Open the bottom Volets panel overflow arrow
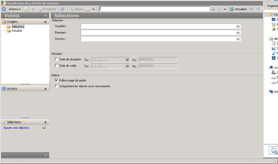The width and height of the screenshot is (278, 164). tap(46, 155)
